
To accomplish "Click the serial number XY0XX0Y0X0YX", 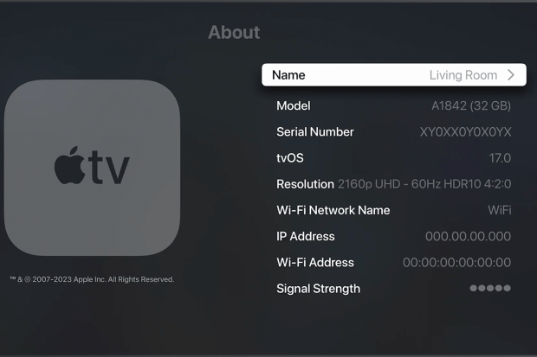I will pyautogui.click(x=465, y=131).
